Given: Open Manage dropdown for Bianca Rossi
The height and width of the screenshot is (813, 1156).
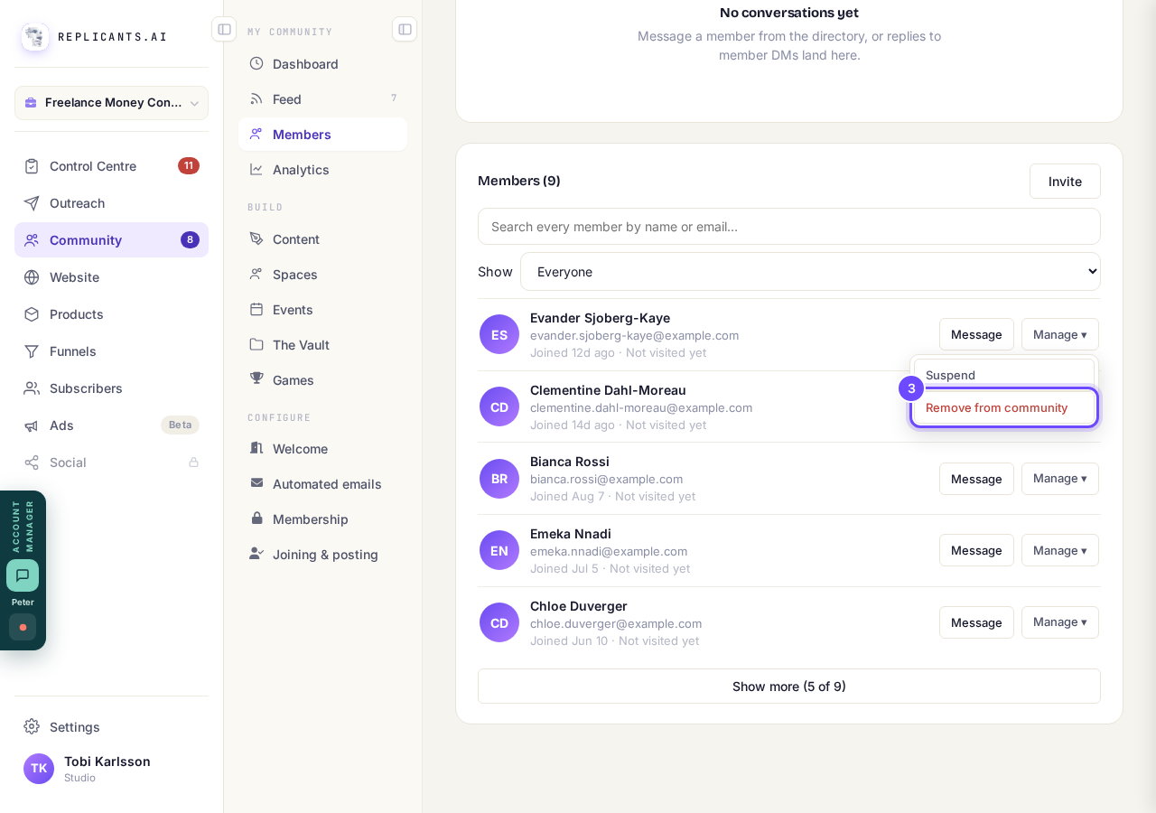Looking at the screenshot, I should click(1060, 479).
